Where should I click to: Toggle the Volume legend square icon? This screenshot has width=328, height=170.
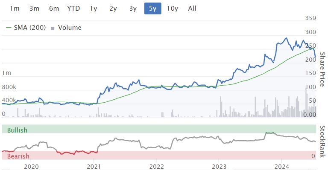click(x=53, y=29)
